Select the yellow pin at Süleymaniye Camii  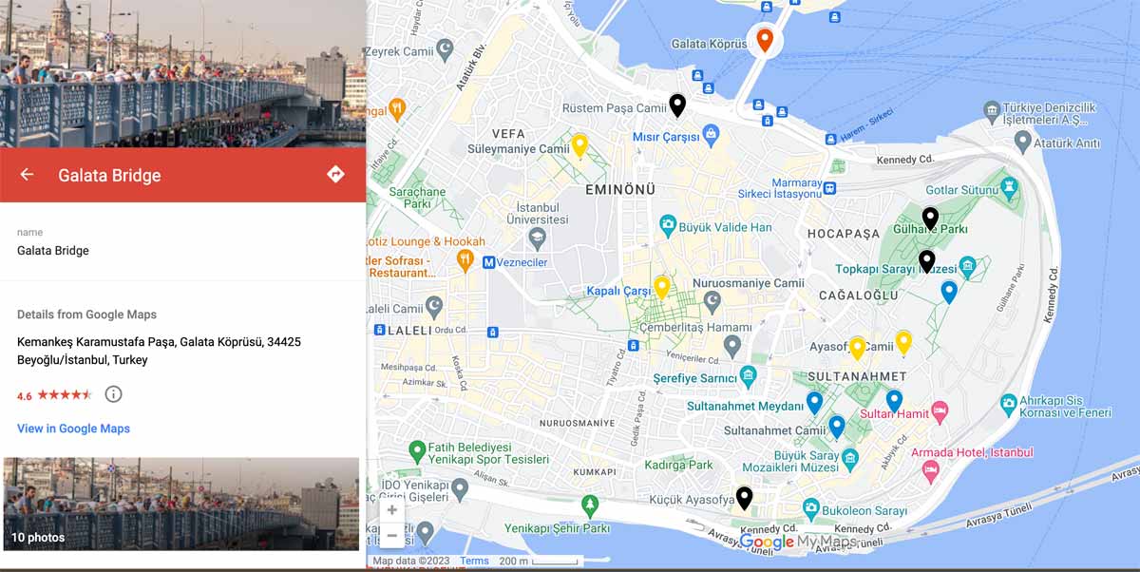coord(579,145)
